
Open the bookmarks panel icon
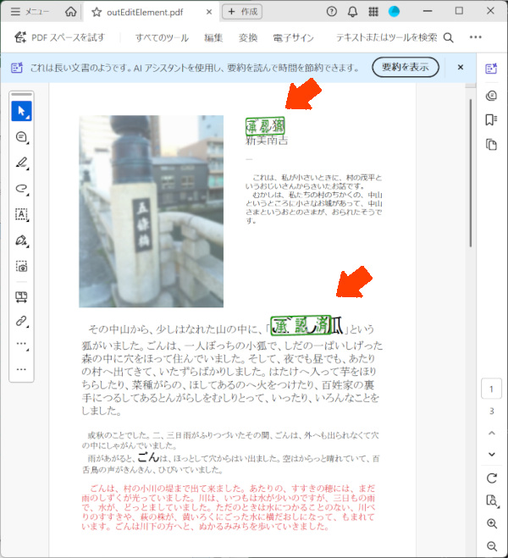point(491,120)
